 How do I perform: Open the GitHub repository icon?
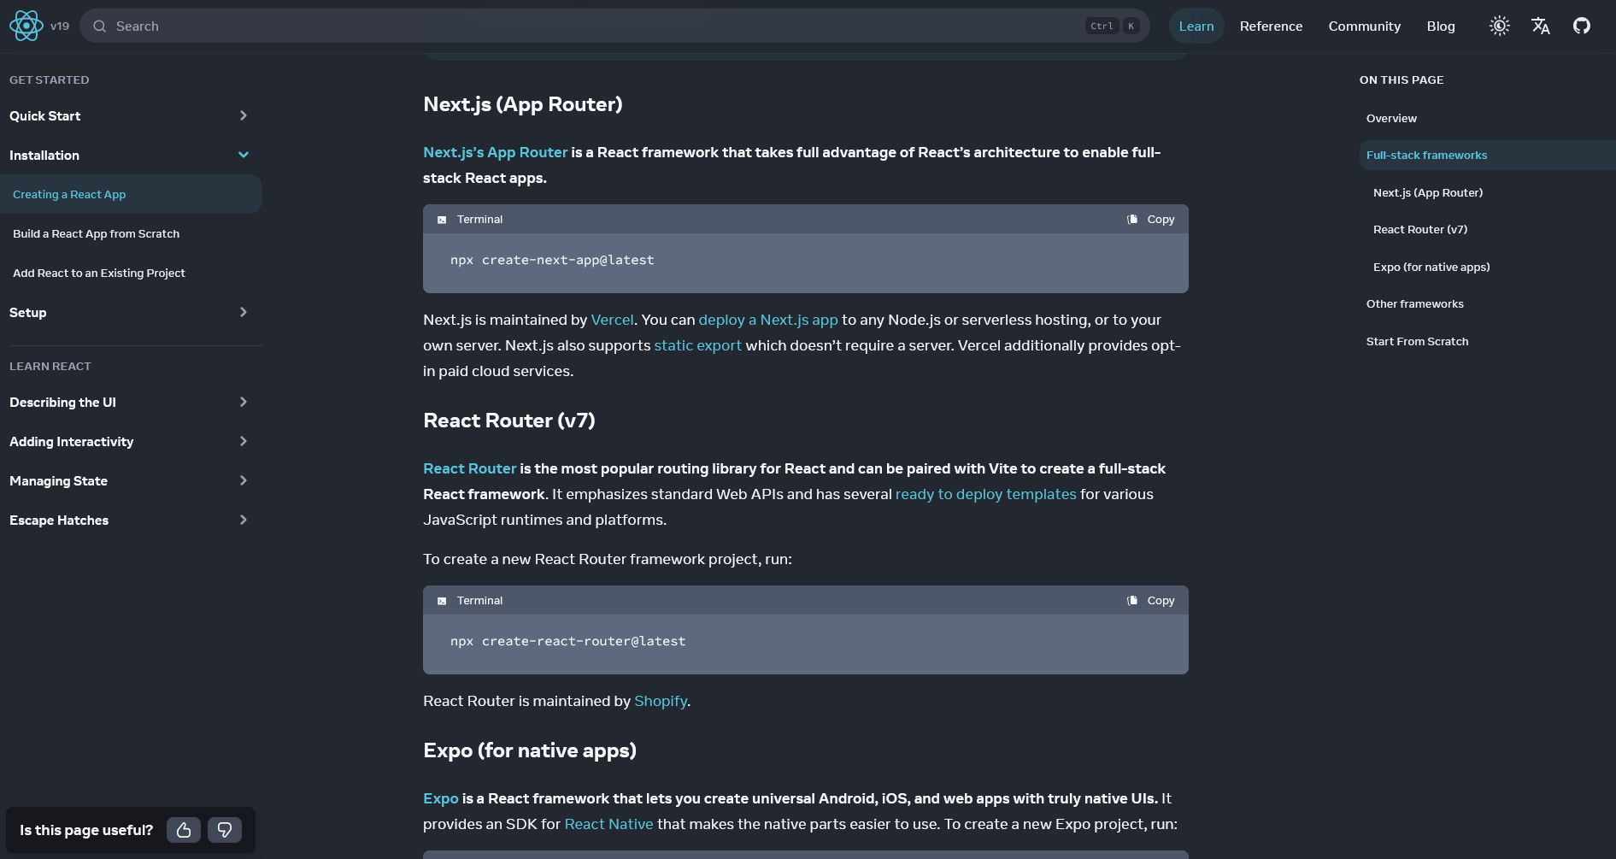(1582, 26)
